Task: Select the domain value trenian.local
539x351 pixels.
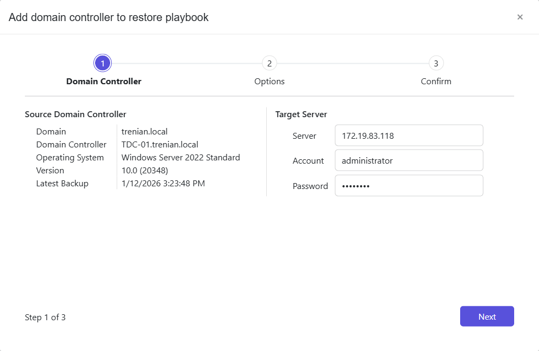Action: pyautogui.click(x=145, y=131)
